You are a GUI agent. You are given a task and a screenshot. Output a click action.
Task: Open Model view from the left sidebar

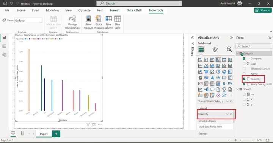(4, 54)
